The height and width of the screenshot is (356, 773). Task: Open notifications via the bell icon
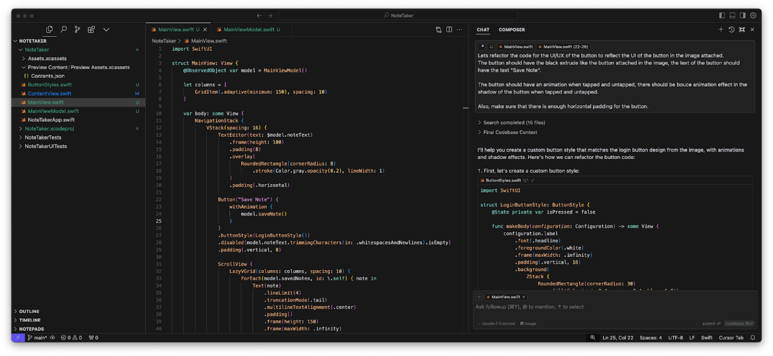click(x=752, y=337)
